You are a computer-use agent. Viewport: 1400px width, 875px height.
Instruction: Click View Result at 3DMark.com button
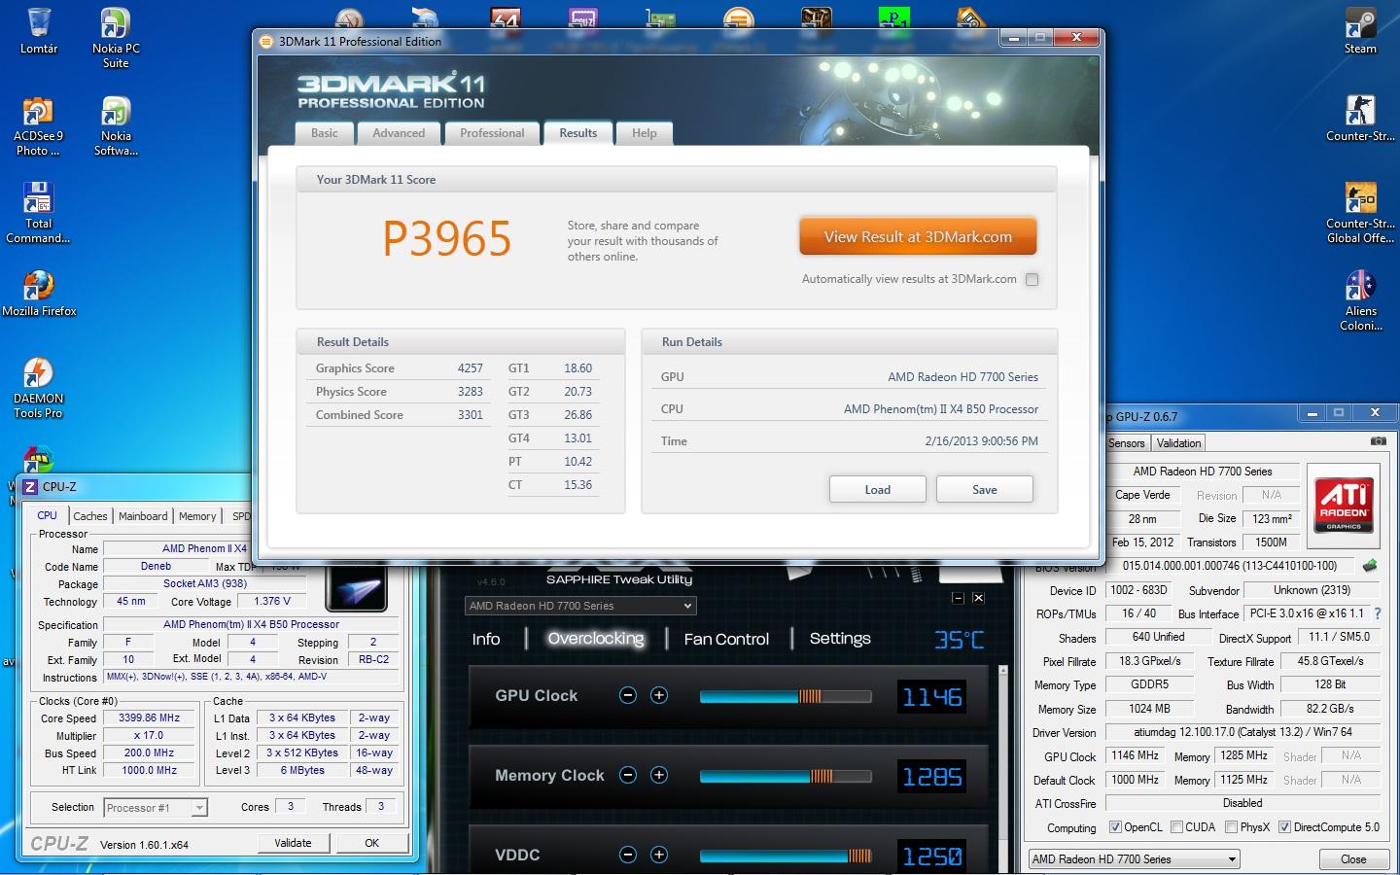click(918, 236)
